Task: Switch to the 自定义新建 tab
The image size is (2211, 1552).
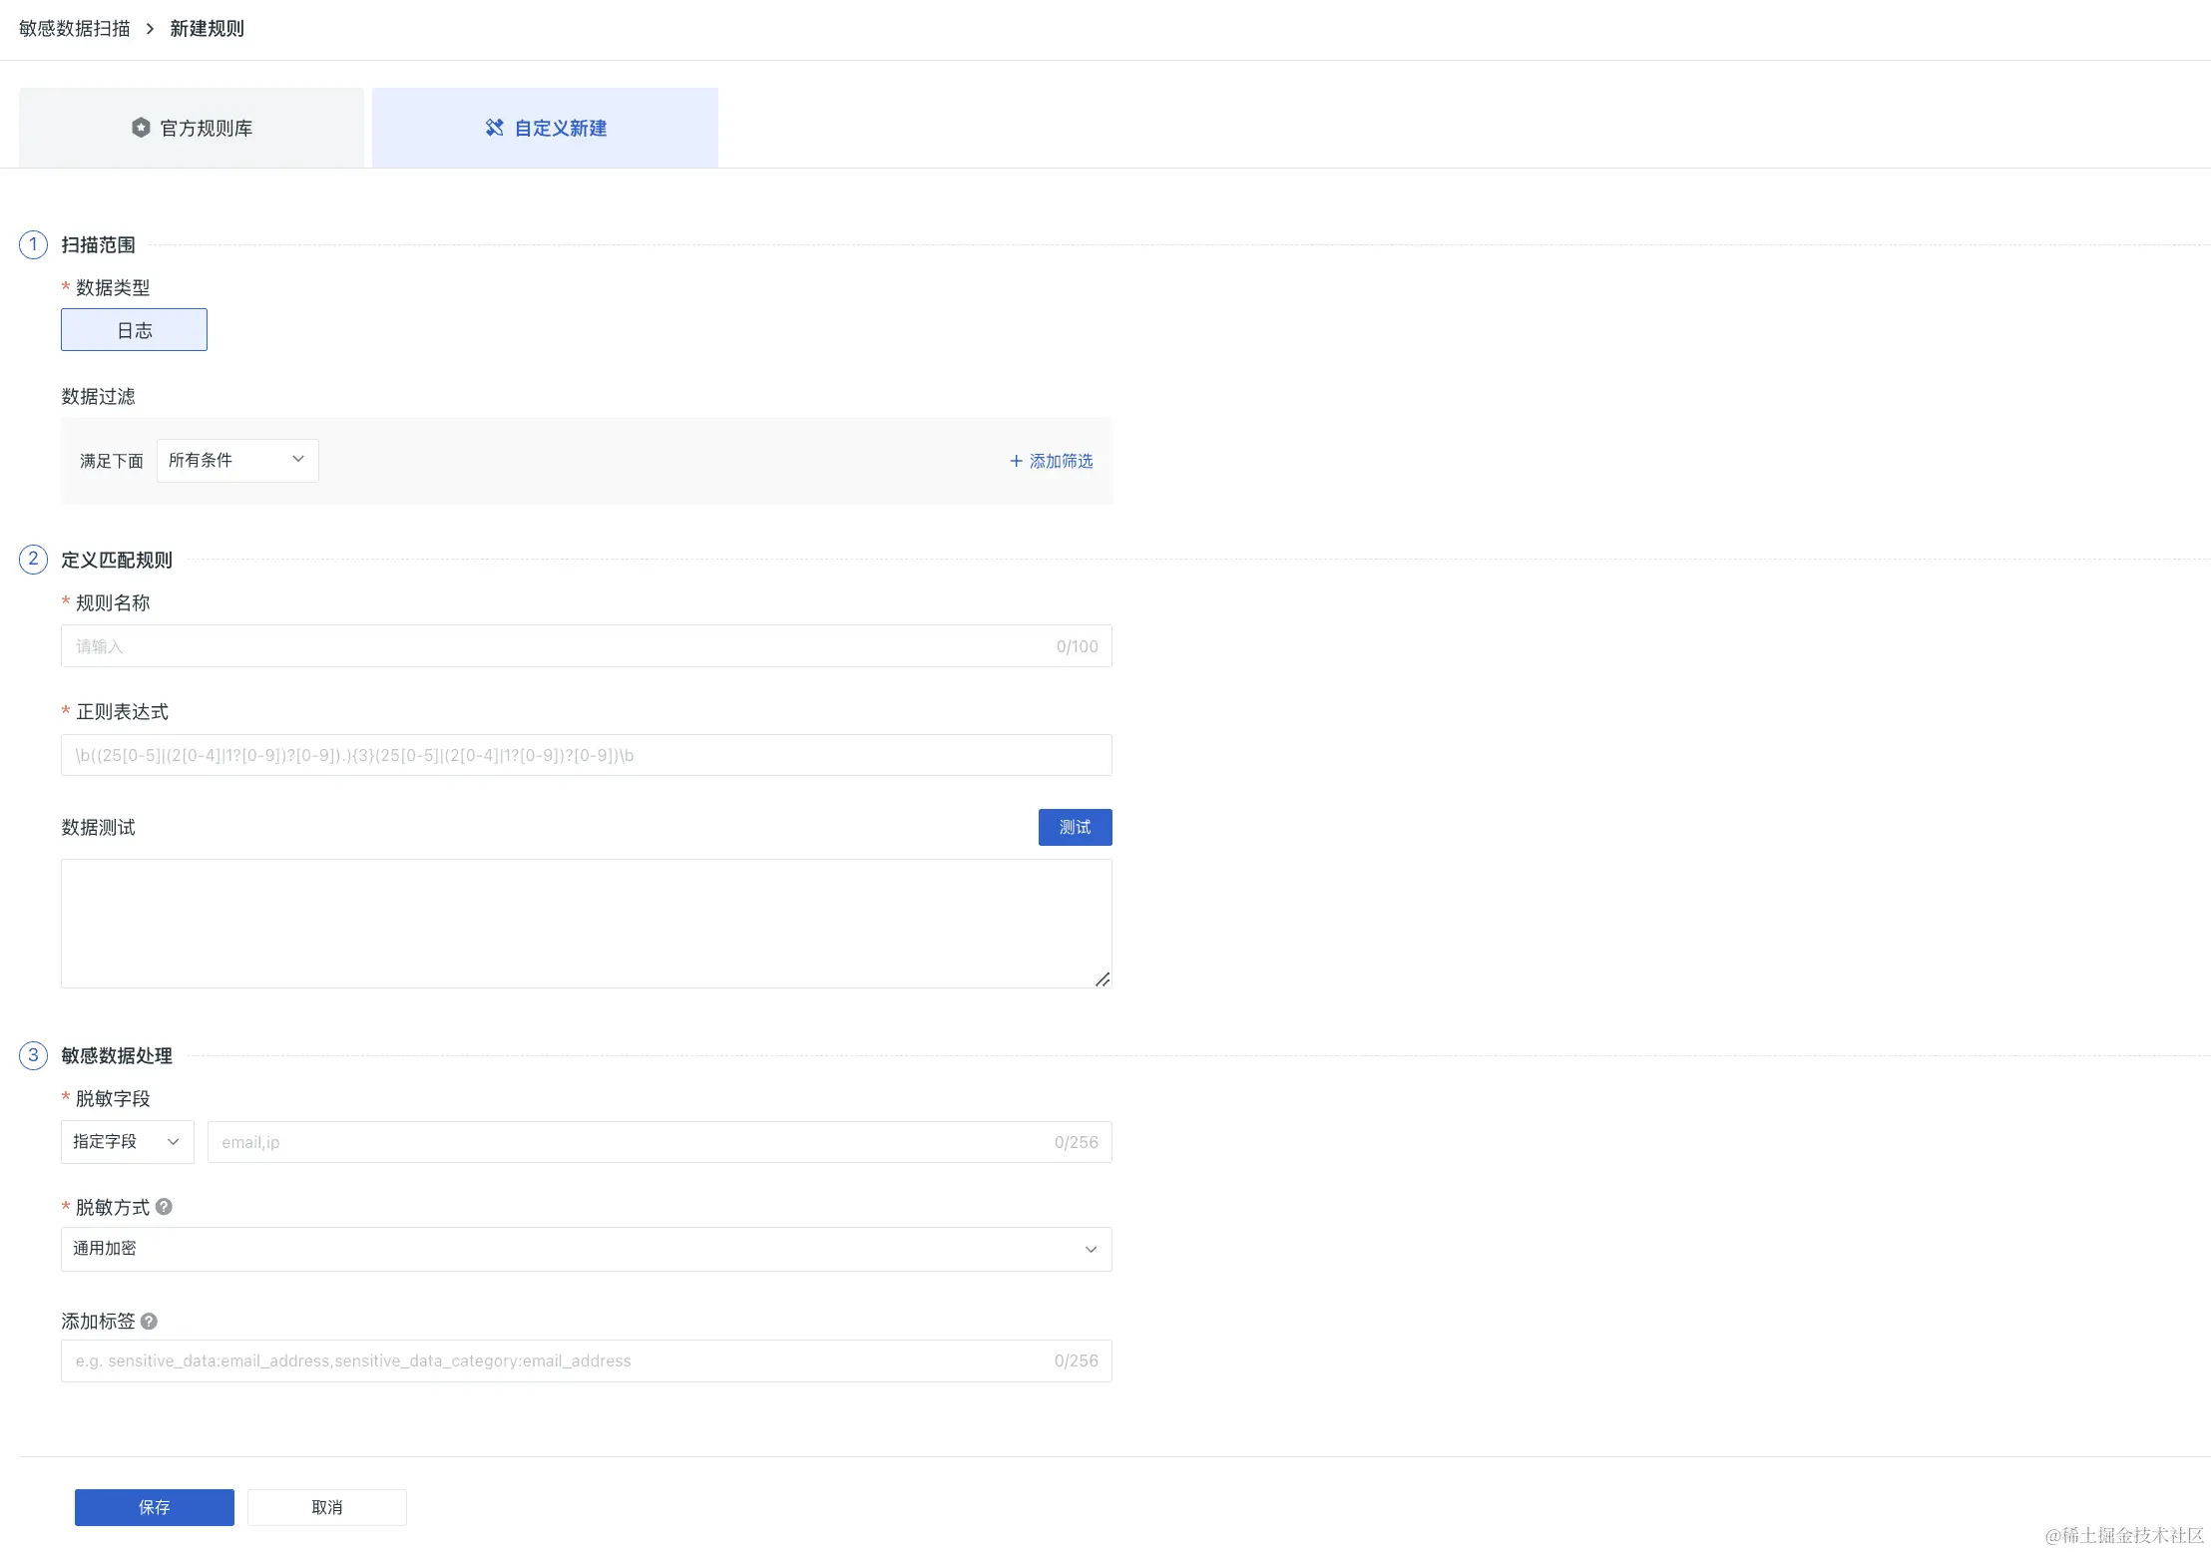Action: [x=545, y=128]
